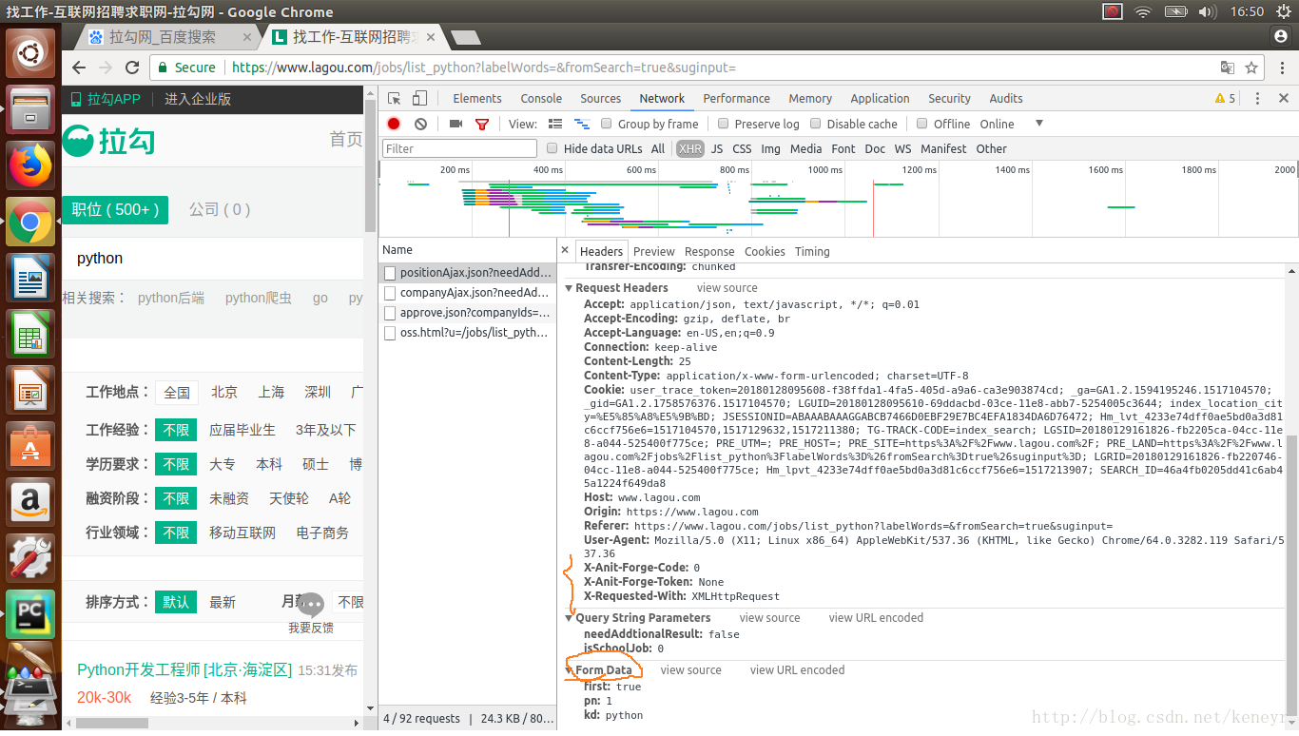Open Firefox from the Ubuntu launcher
Screen dimensions: 1299x736
click(31, 165)
